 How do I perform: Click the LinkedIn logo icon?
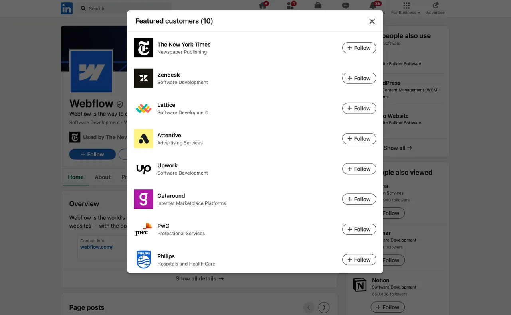[x=67, y=8]
